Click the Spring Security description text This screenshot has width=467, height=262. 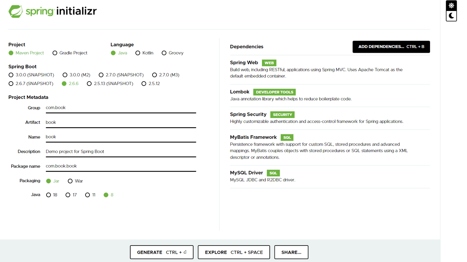[x=317, y=122]
